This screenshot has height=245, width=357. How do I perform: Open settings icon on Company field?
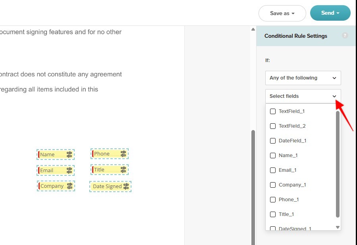pos(69,186)
